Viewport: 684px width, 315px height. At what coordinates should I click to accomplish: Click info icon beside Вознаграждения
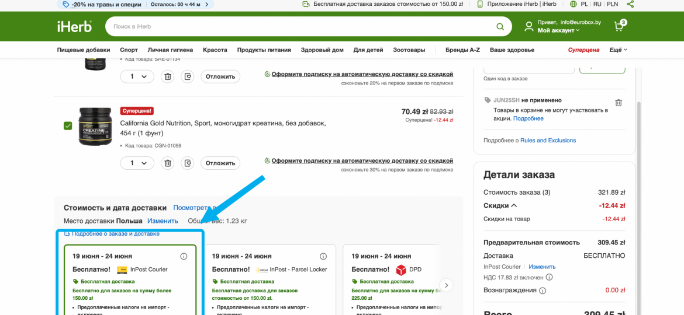[542, 290]
